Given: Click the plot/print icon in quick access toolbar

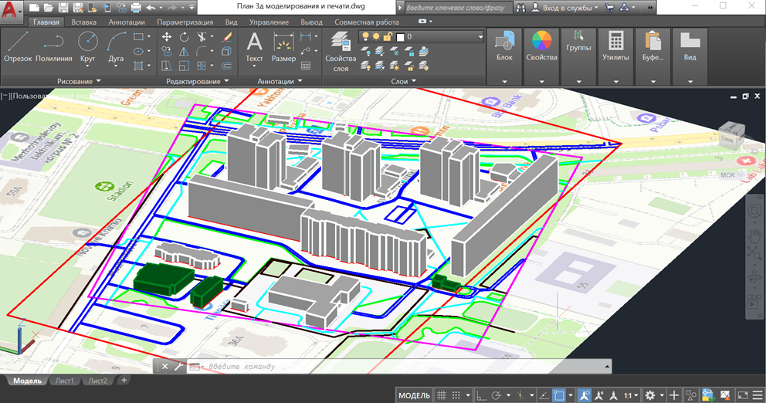Looking at the screenshot, I should (136, 8).
